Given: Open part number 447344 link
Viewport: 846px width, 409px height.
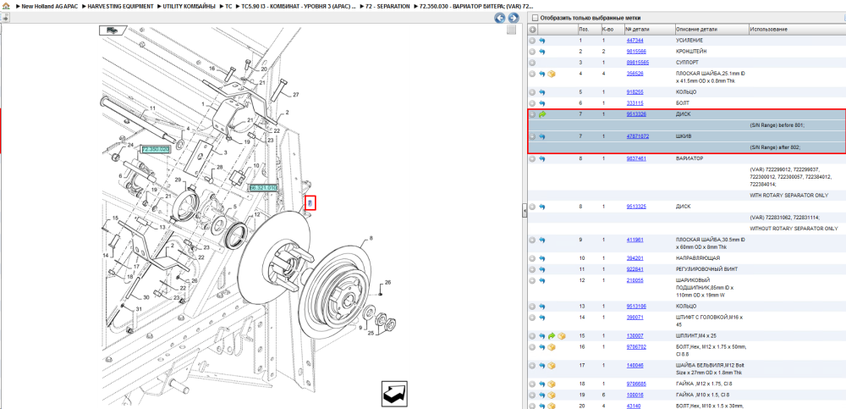Looking at the screenshot, I should 634,41.
